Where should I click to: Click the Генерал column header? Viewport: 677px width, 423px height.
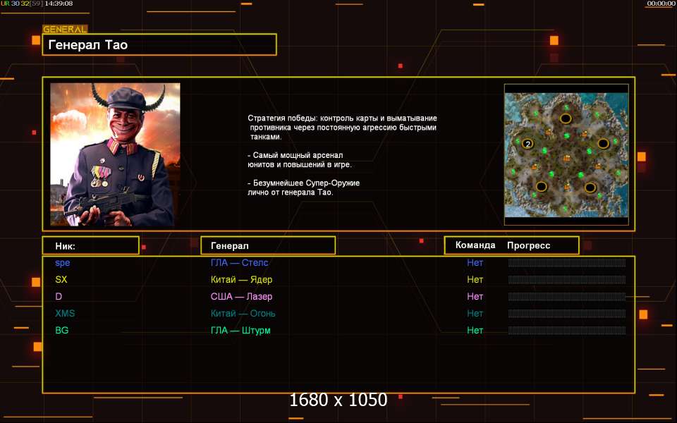tap(268, 245)
